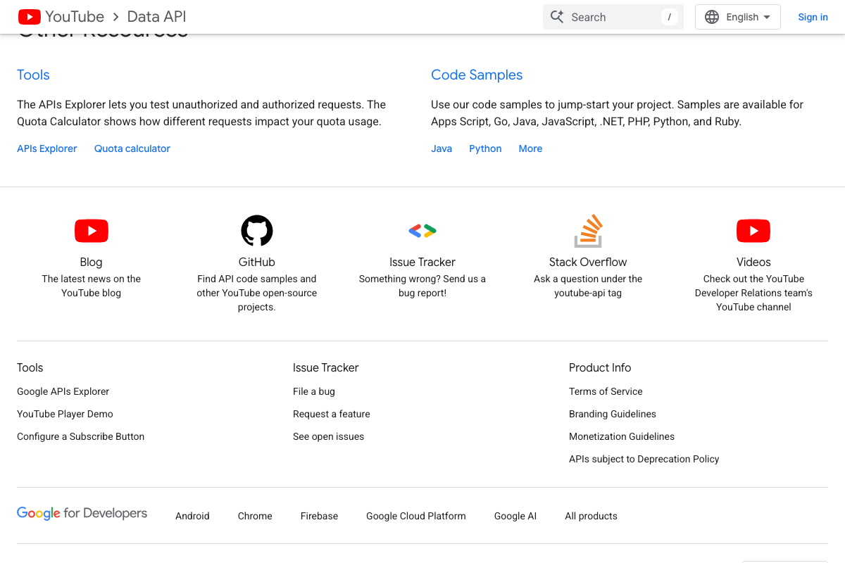Viewport: 845px width, 563px height.
Task: Open Monetization Guidelines link
Action: click(x=622, y=436)
